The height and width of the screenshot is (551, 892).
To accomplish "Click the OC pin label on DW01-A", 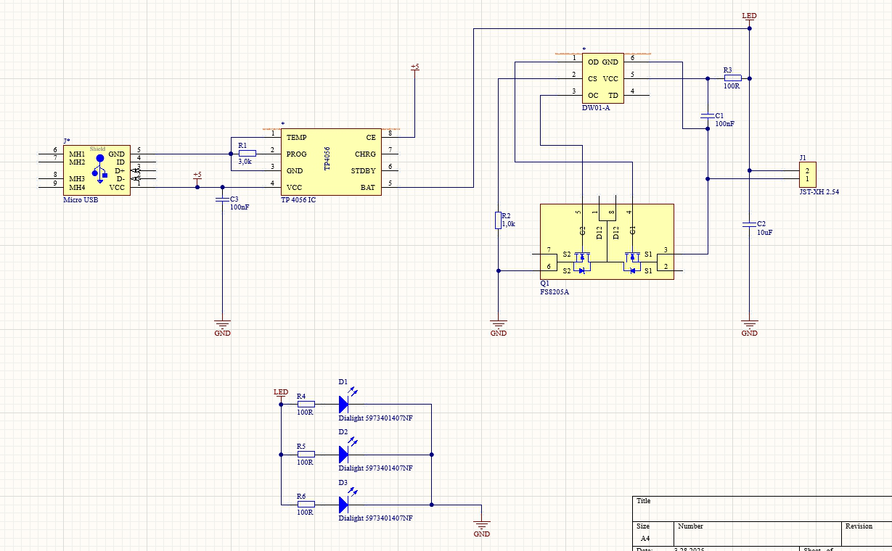I will coord(593,95).
